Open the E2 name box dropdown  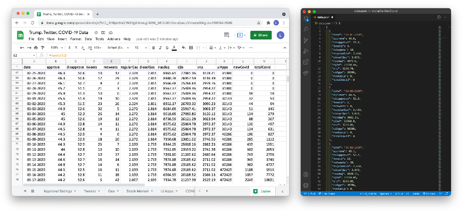point(34,55)
